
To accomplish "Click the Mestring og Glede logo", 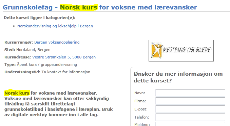I will (x=181, y=51).
